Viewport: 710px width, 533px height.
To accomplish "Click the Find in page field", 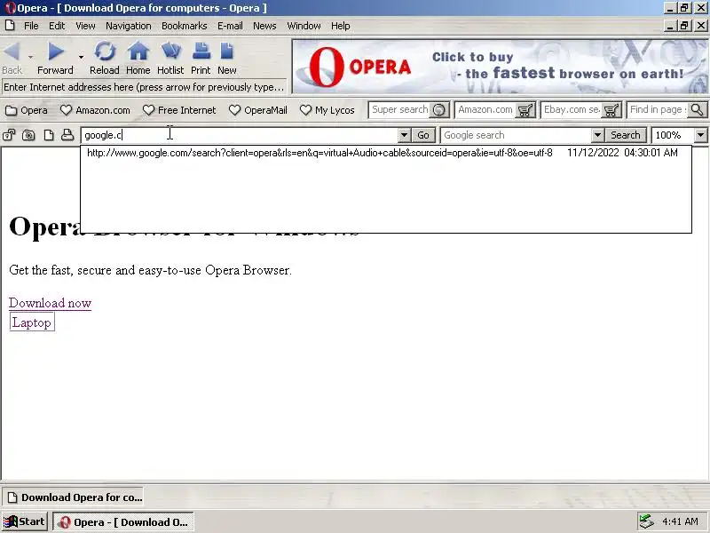I will [x=658, y=109].
